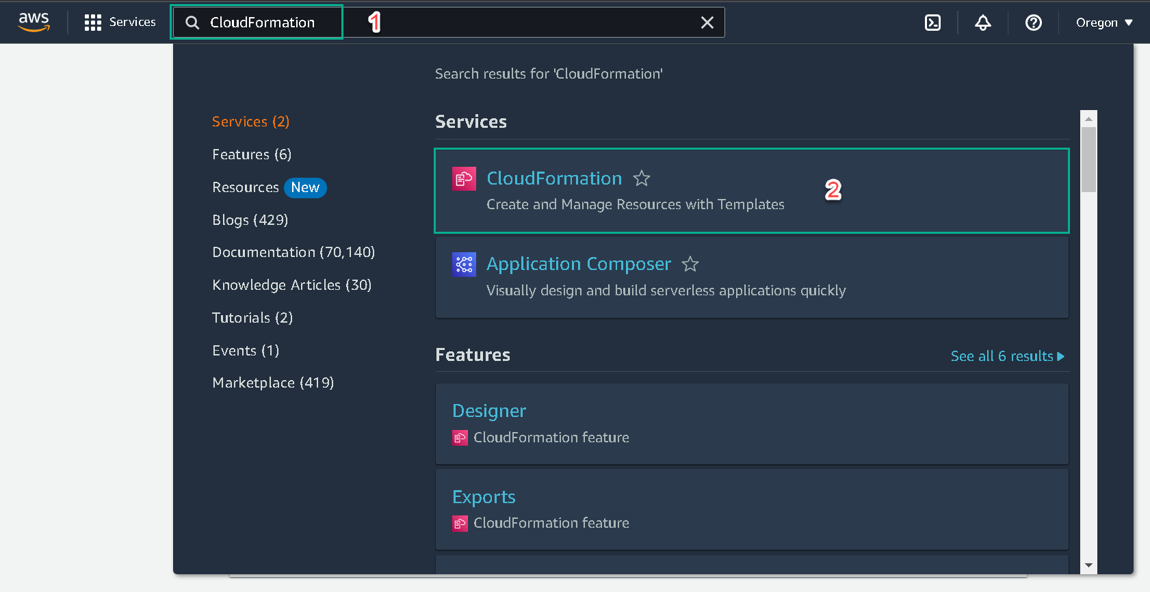The image size is (1150, 592).
Task: Click the scrollbar down arrow
Action: pos(1088,566)
